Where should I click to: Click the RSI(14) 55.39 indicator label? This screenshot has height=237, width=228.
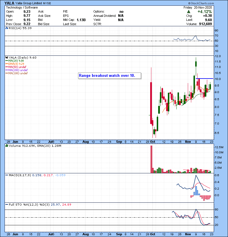click(20, 28)
